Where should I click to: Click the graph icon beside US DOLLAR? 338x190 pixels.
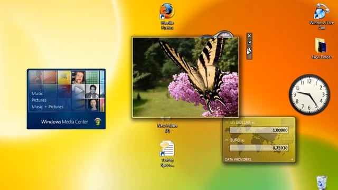(227, 122)
